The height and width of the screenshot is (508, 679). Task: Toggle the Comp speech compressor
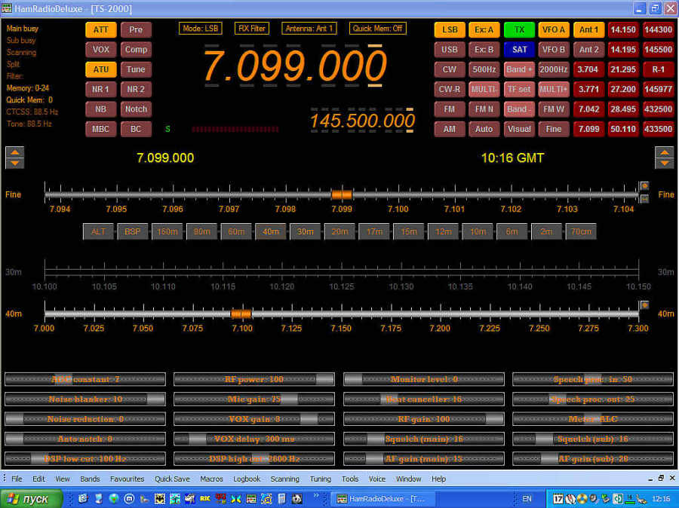click(x=136, y=49)
